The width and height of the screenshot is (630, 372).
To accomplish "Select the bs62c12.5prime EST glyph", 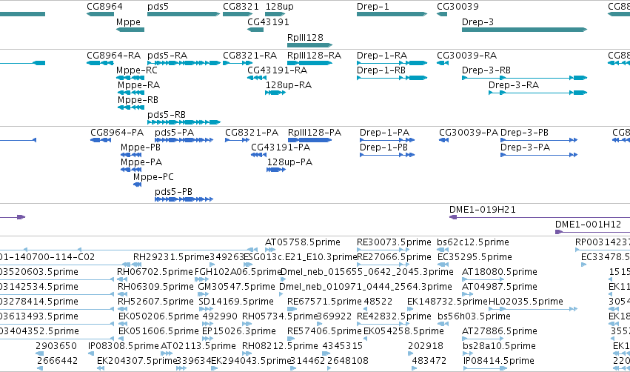I will [443, 250].
